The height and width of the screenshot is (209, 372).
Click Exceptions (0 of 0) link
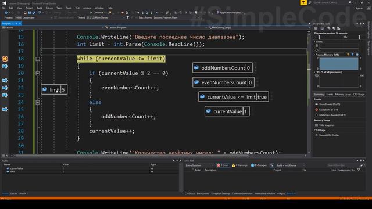[328, 110]
